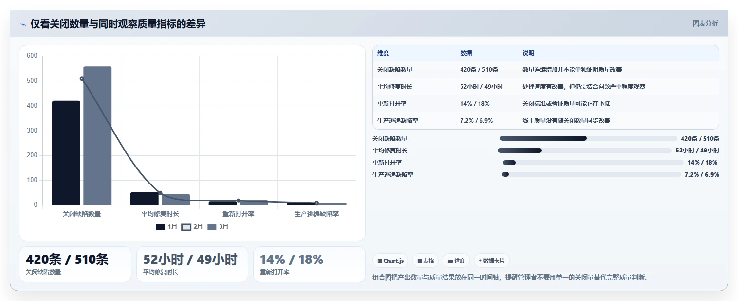Screen dimensions: 738x301
Task: Click the 重新打开率 row label in the table
Action: tap(392, 104)
